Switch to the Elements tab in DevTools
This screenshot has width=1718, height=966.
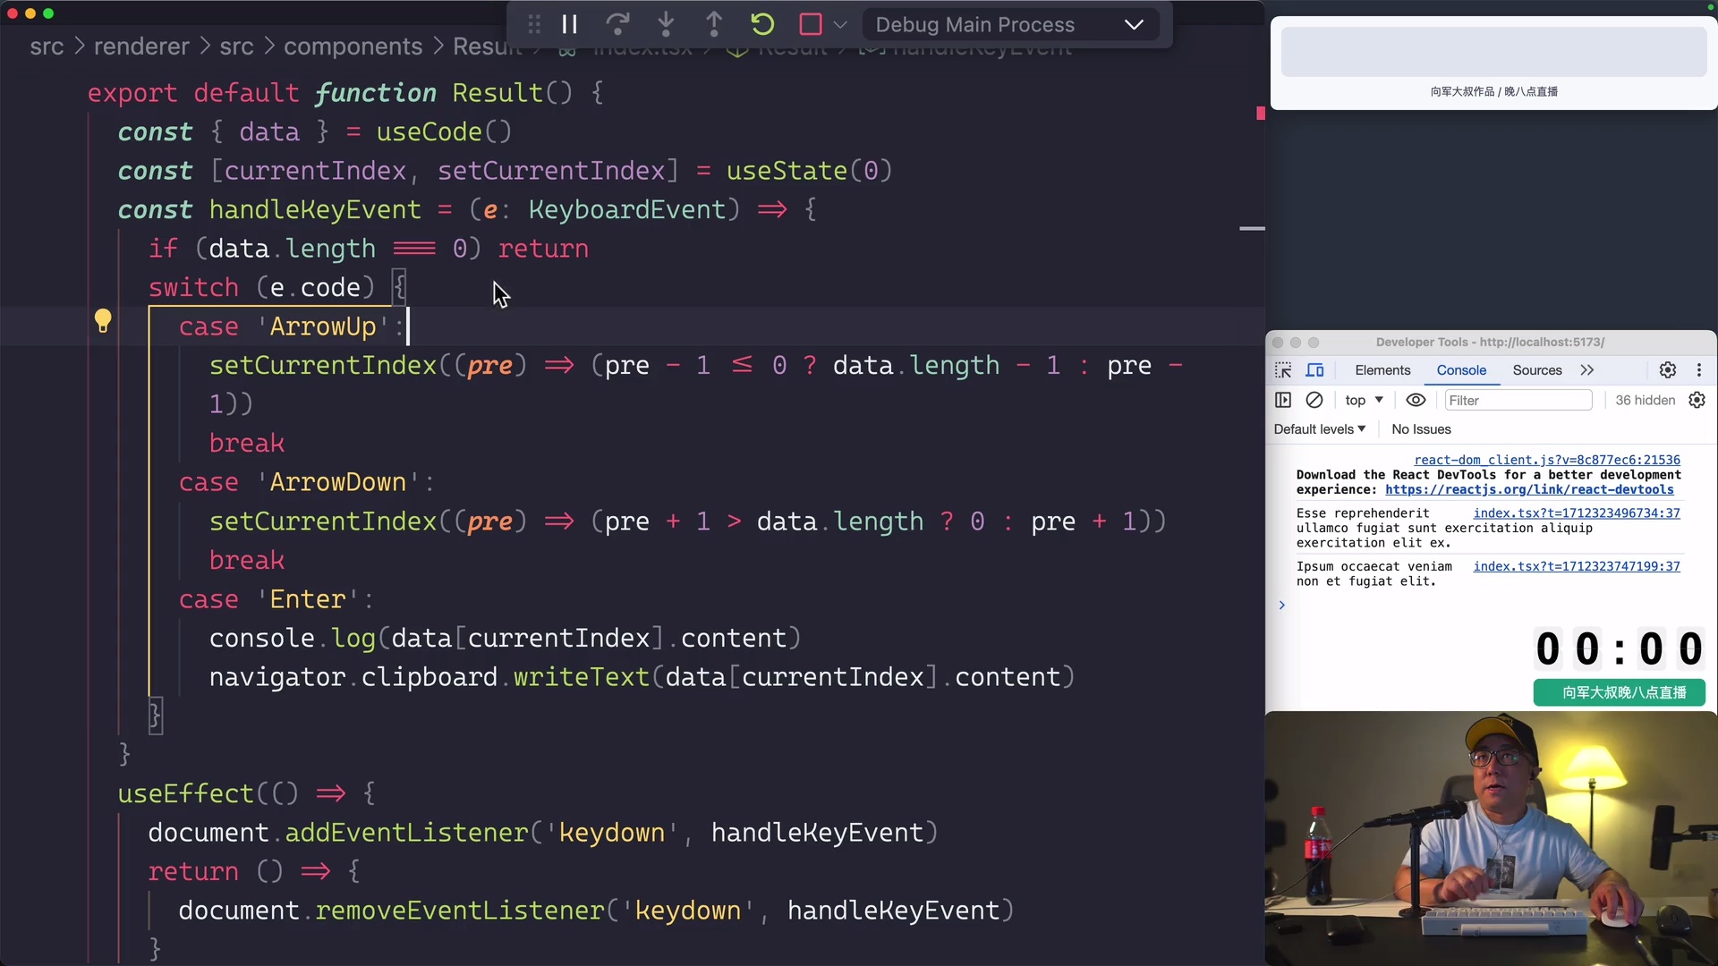[1381, 369]
